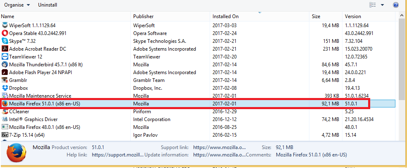Open the help question mark icon
Image resolution: width=407 pixels, height=168 pixels.
(x=396, y=5)
